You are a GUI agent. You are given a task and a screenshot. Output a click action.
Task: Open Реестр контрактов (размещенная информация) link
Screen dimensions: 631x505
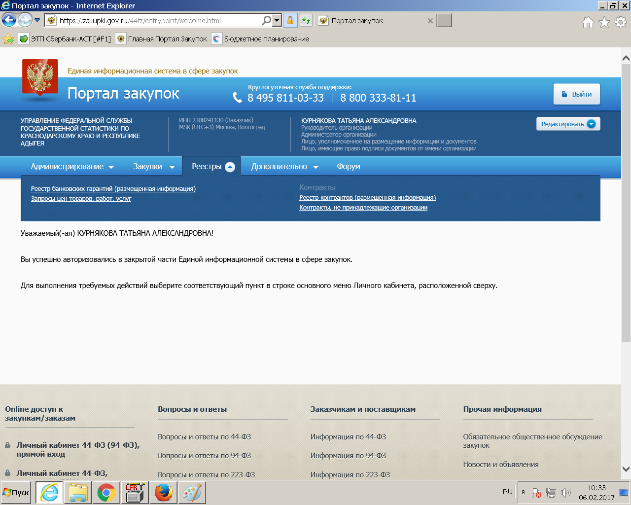[x=367, y=198]
